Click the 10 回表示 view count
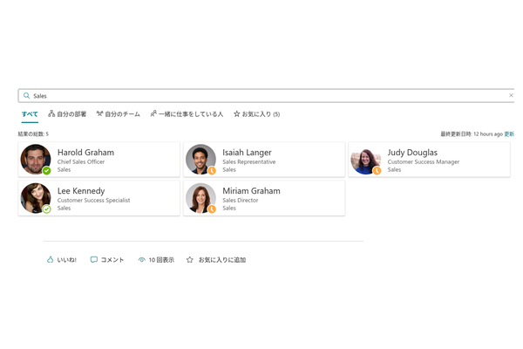 coord(156,260)
